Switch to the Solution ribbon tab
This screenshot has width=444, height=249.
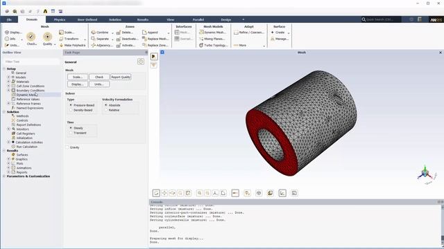point(115,19)
